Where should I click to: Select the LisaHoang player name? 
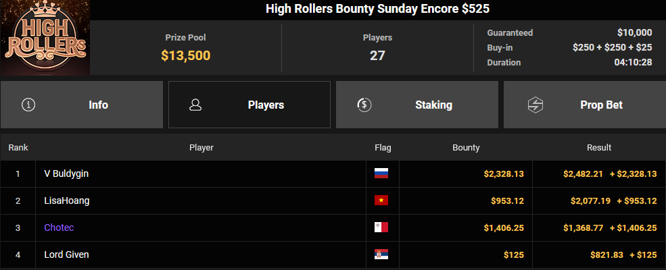click(67, 200)
